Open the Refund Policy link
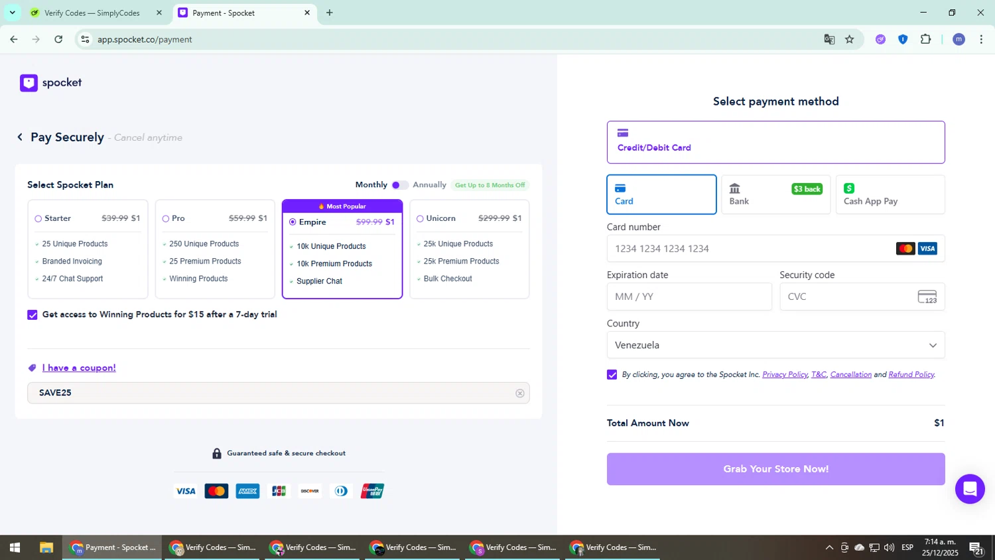Viewport: 995px width, 560px height. tap(911, 375)
